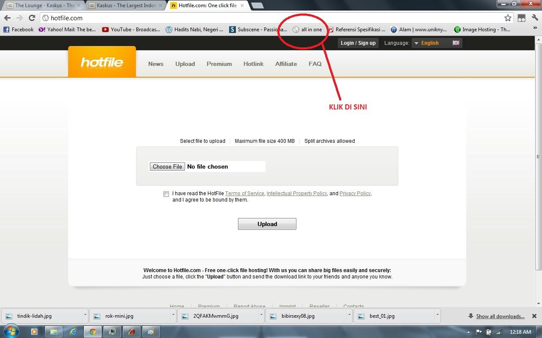Expand options for best_01.jpg download
The width and height of the screenshot is (542, 338).
pyautogui.click(x=437, y=315)
